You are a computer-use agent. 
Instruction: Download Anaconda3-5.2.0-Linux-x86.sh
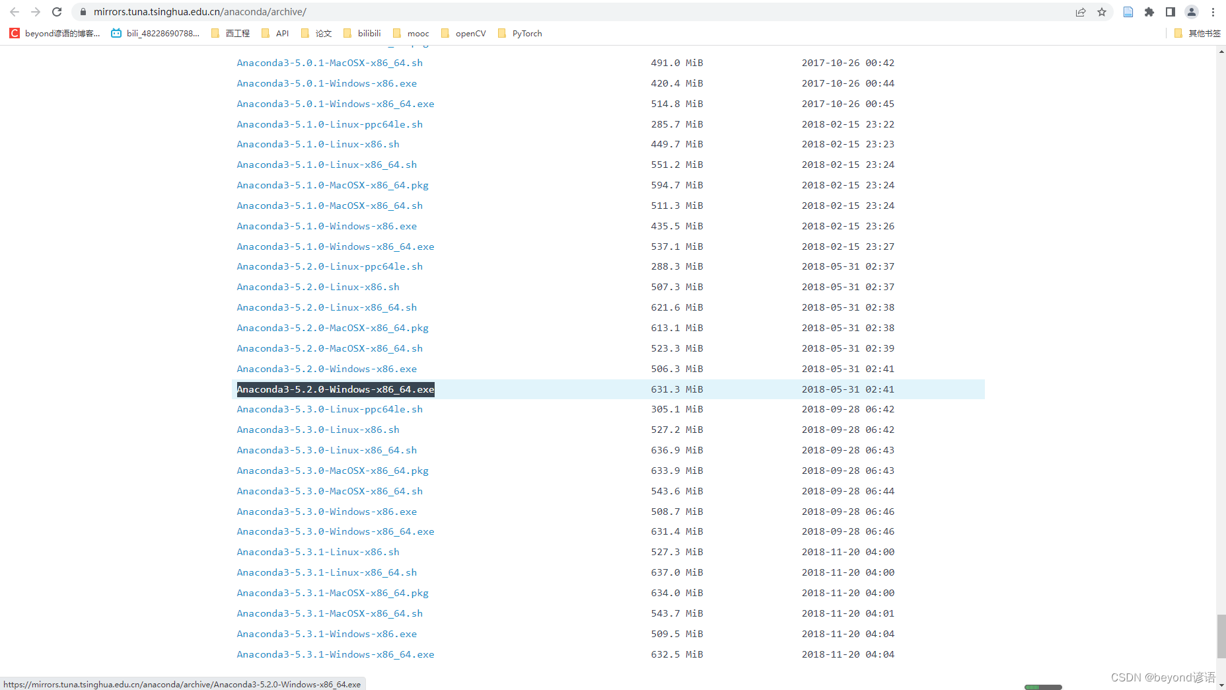(x=318, y=287)
